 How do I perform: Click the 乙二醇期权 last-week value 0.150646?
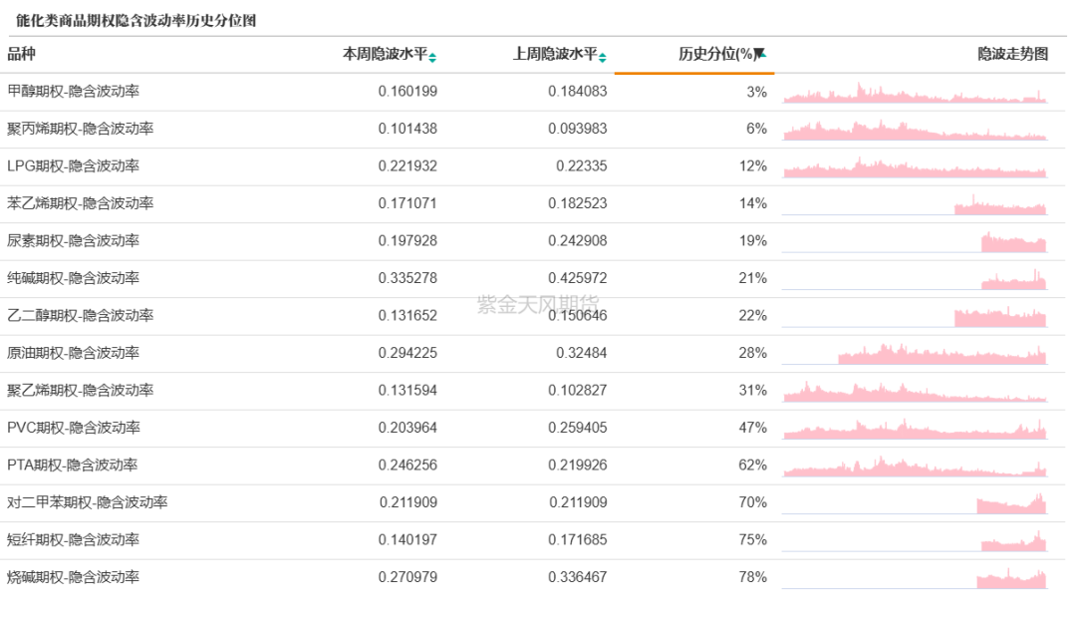pos(577,316)
